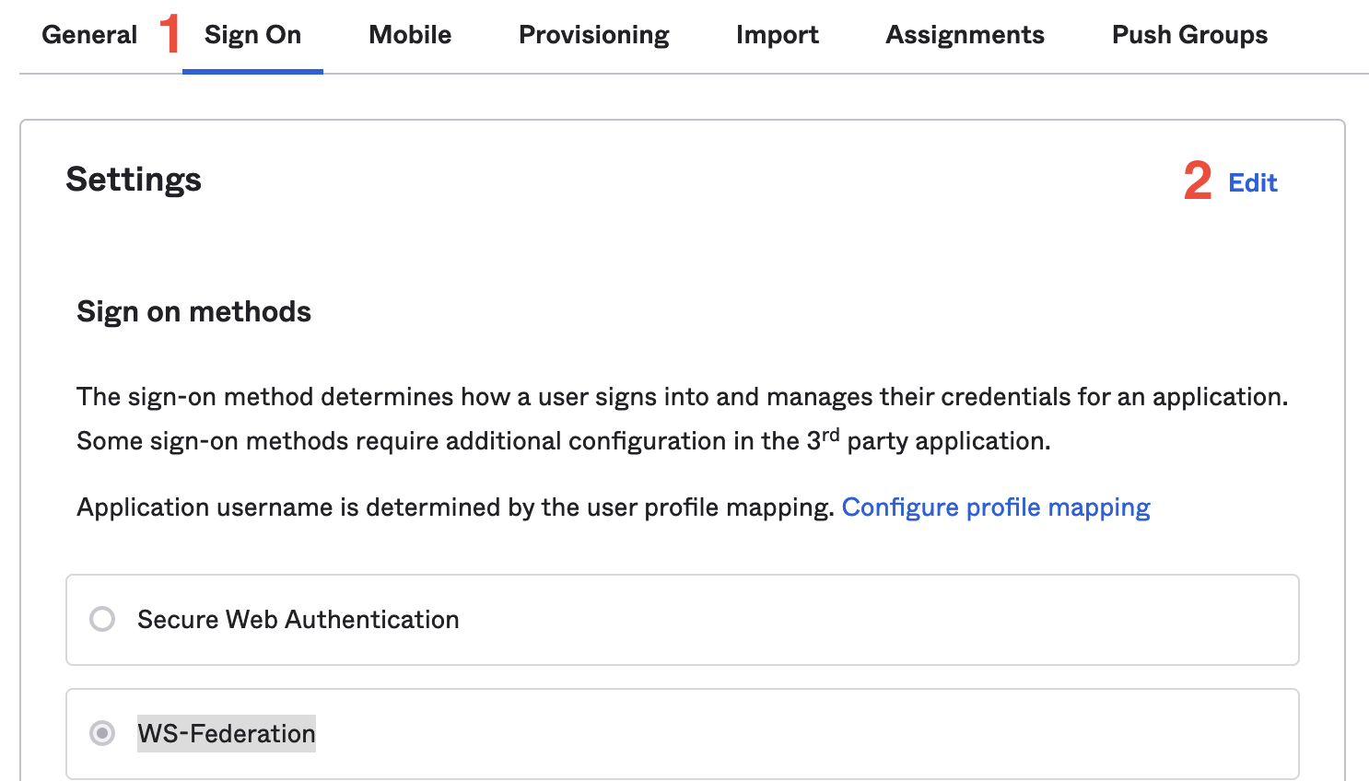Click the Application username mapping sentence
Image resolution: width=1369 pixels, height=781 pixels.
pyautogui.click(x=455, y=507)
